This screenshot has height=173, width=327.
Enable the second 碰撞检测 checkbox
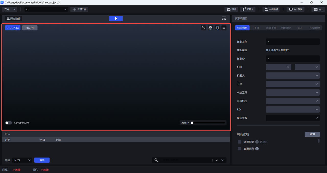click(239, 149)
